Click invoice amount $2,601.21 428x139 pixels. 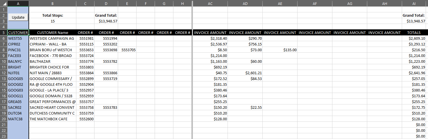coord(253,73)
